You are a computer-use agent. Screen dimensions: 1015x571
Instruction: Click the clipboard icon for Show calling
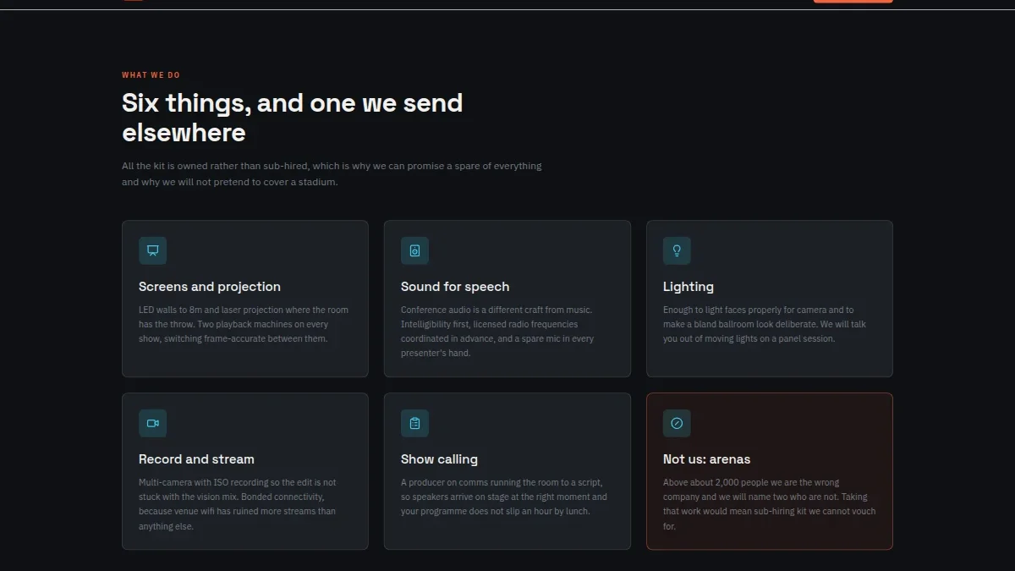click(414, 423)
